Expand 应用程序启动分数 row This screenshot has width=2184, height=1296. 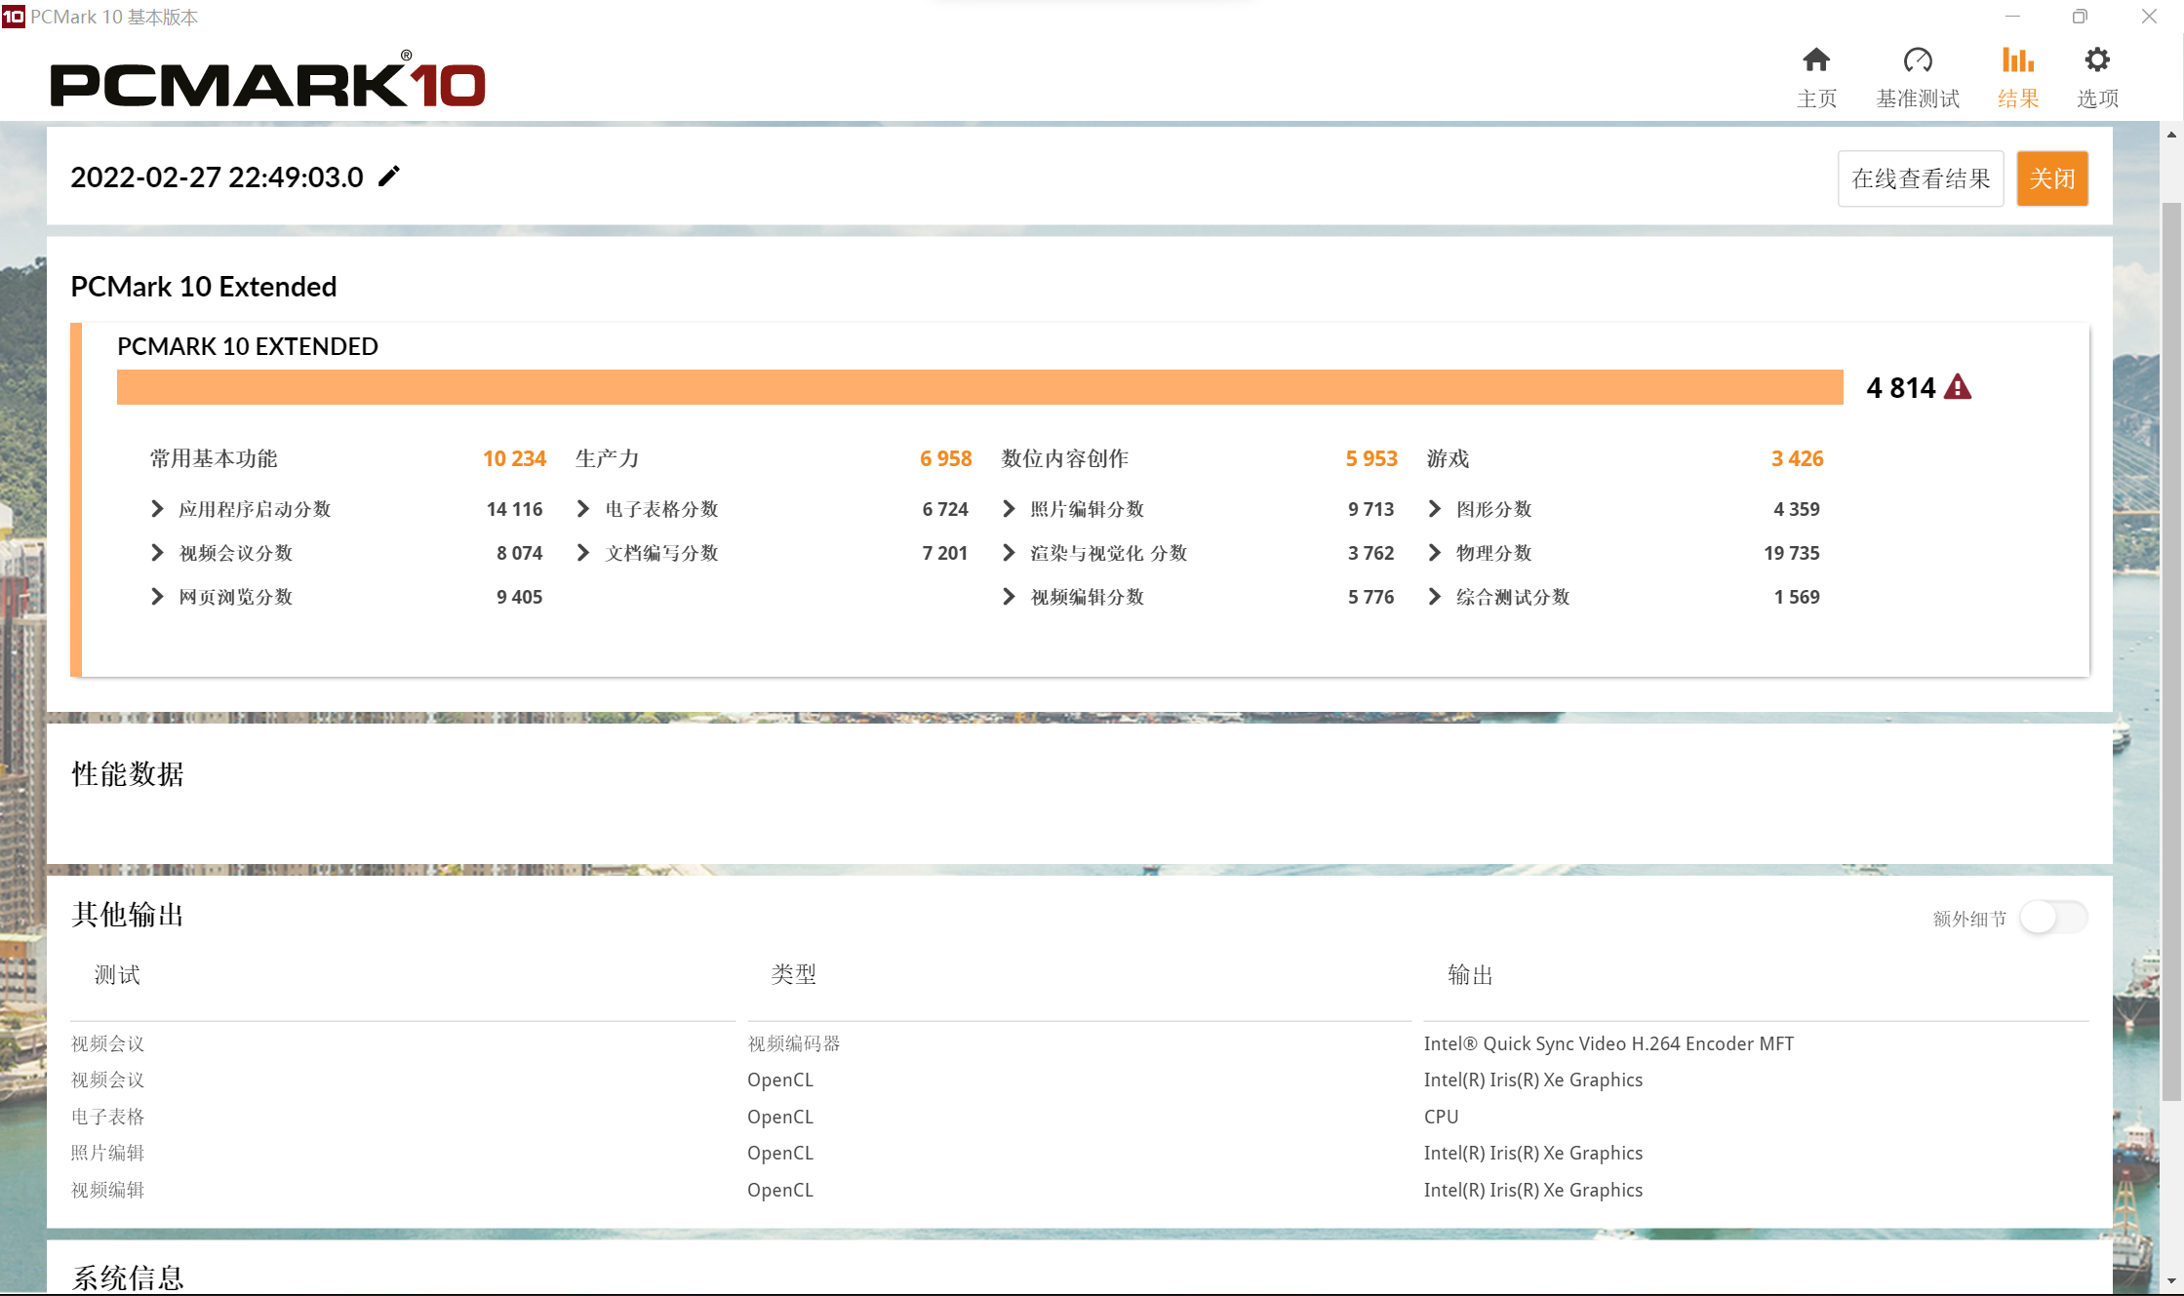coord(157,509)
